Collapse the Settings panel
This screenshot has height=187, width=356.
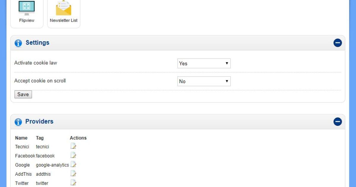point(338,43)
